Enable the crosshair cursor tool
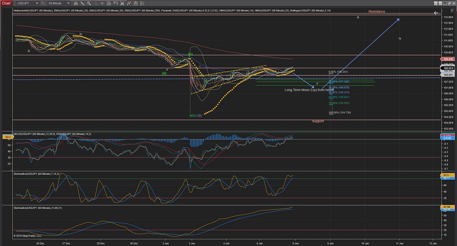The image size is (457, 246). click(102, 3)
